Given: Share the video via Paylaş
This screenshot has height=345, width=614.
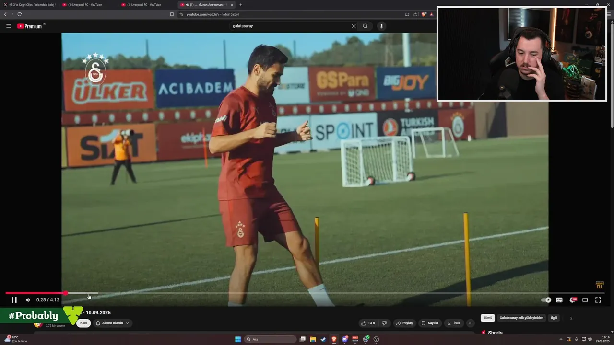Looking at the screenshot, I should pyautogui.click(x=404, y=323).
